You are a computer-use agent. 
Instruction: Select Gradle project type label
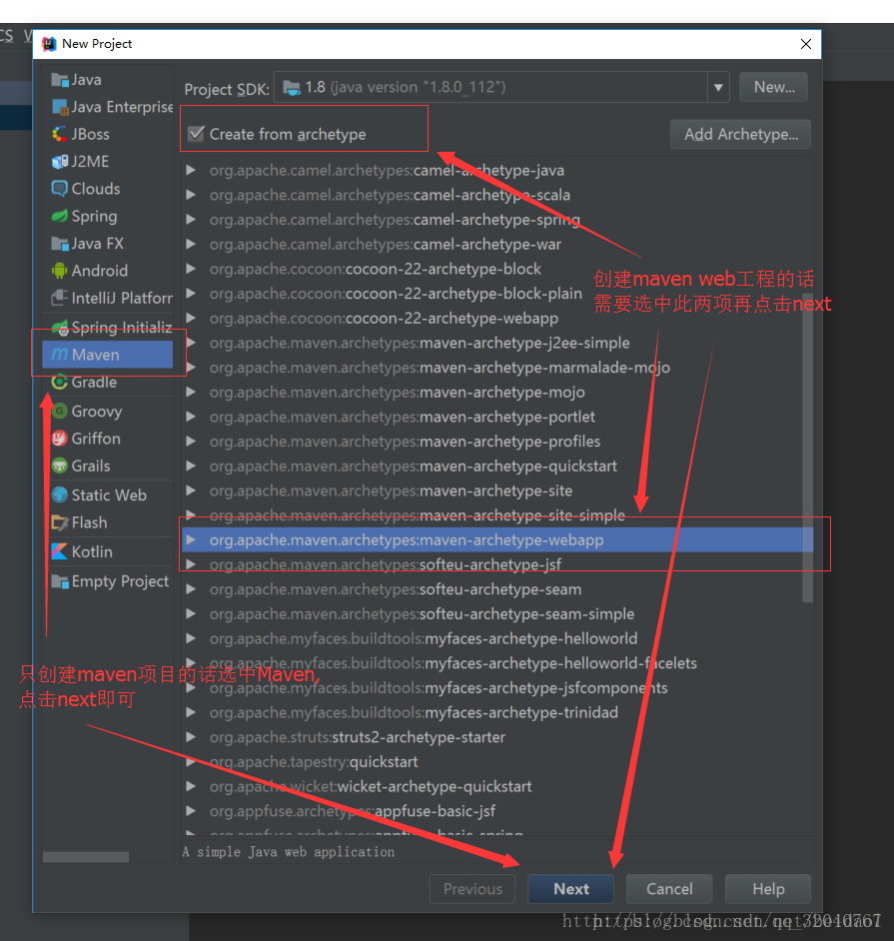[x=94, y=383]
